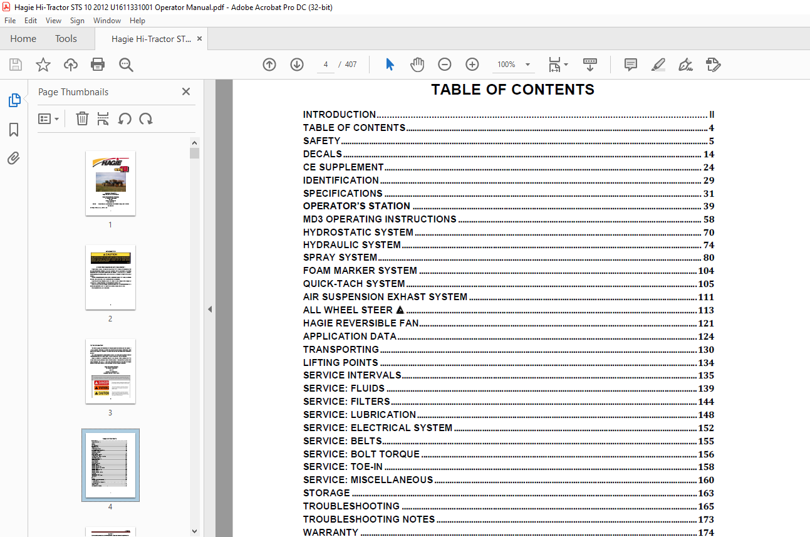Open the View menu
Screen dimensions: 810x537
pyautogui.click(x=53, y=21)
